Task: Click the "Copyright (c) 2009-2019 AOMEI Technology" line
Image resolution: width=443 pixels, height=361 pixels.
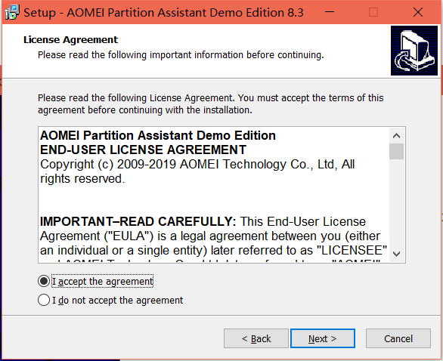Action: [x=197, y=165]
